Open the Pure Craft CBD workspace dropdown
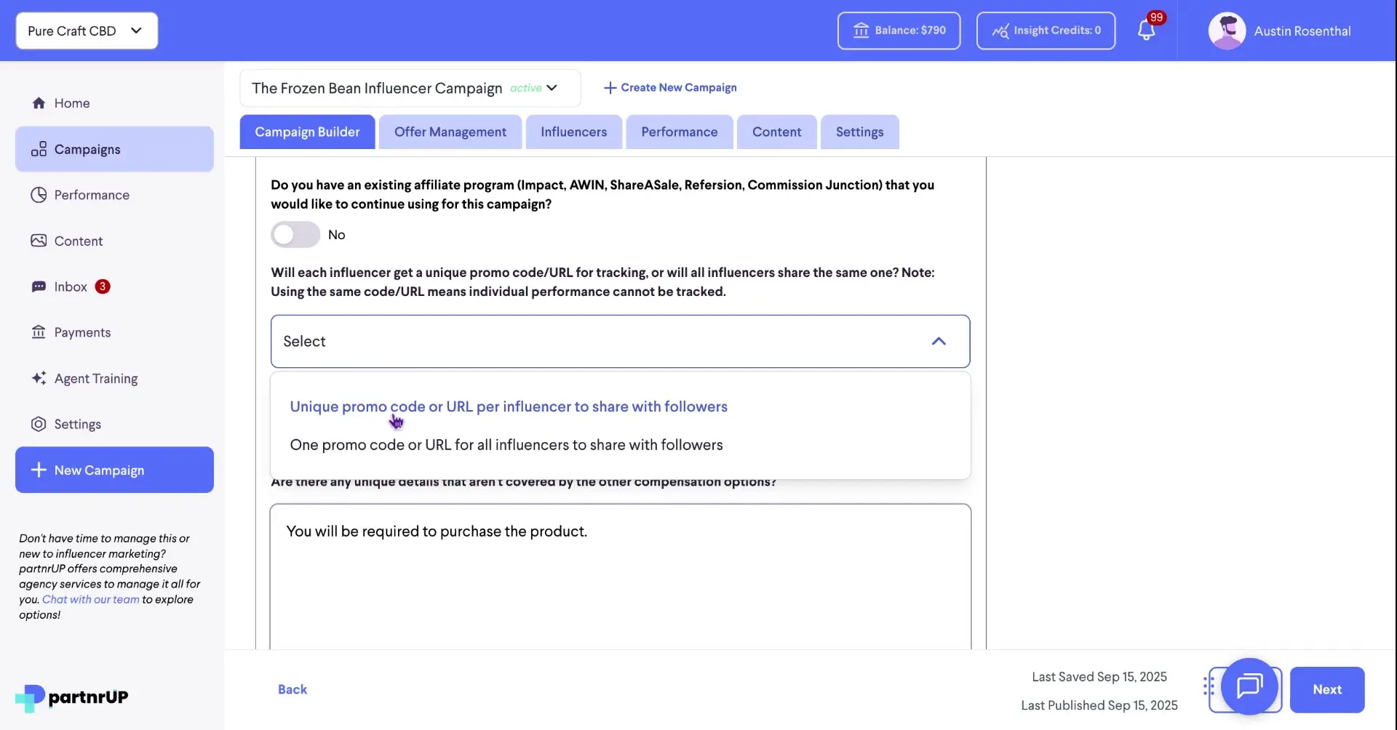1397x730 pixels. click(x=86, y=31)
